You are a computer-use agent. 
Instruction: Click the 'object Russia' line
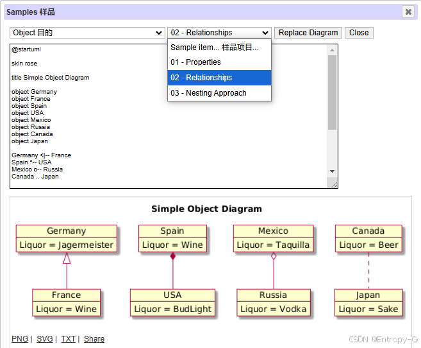[31, 127]
